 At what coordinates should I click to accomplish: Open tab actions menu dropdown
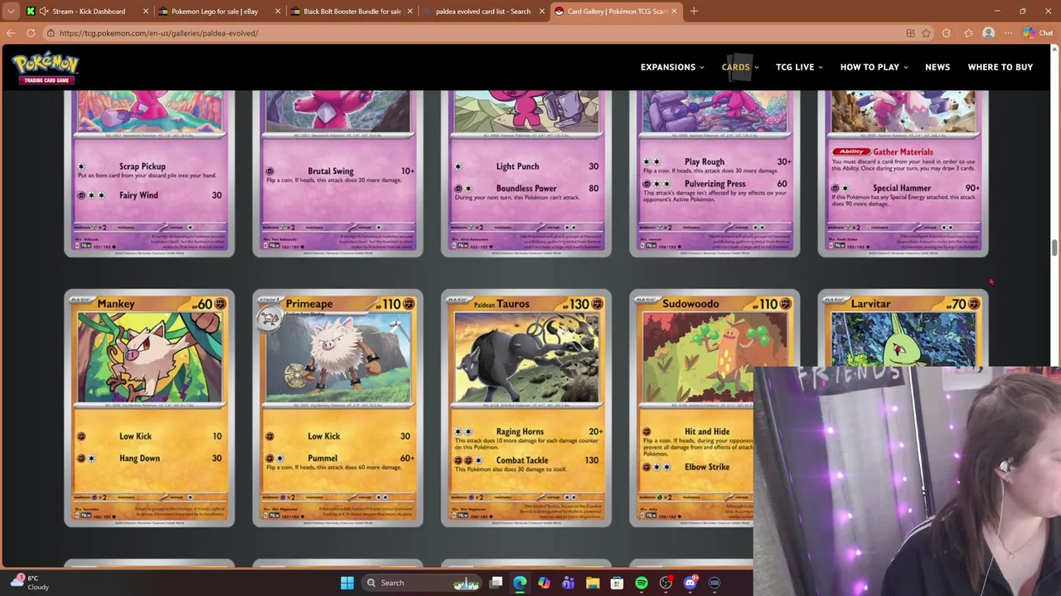pos(11,12)
